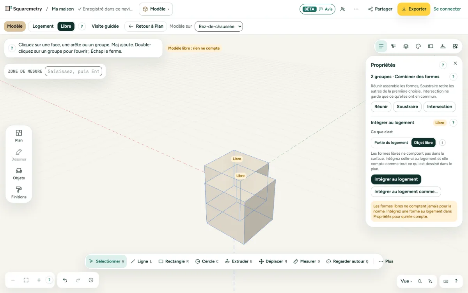Image resolution: width=468 pixels, height=293 pixels.
Task: Undo the last action
Action: 65,280
